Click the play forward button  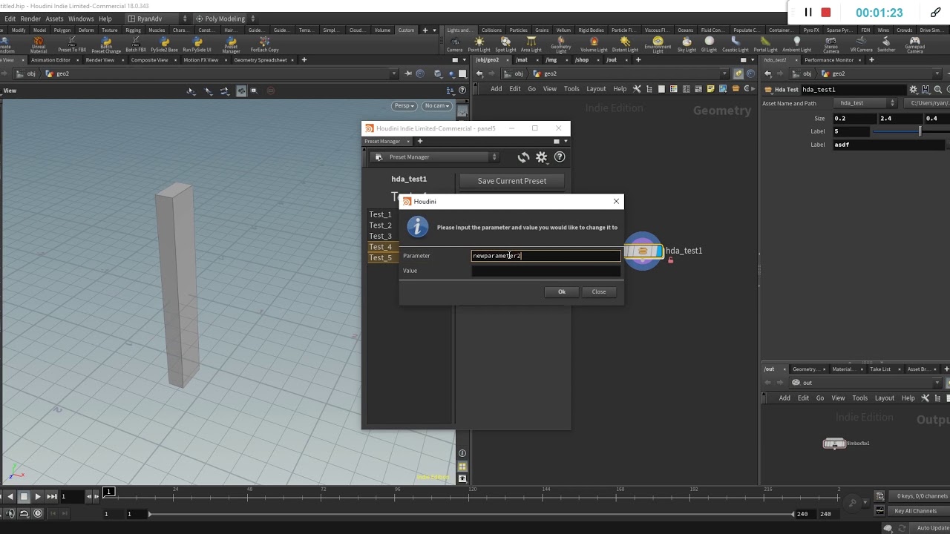tap(38, 496)
